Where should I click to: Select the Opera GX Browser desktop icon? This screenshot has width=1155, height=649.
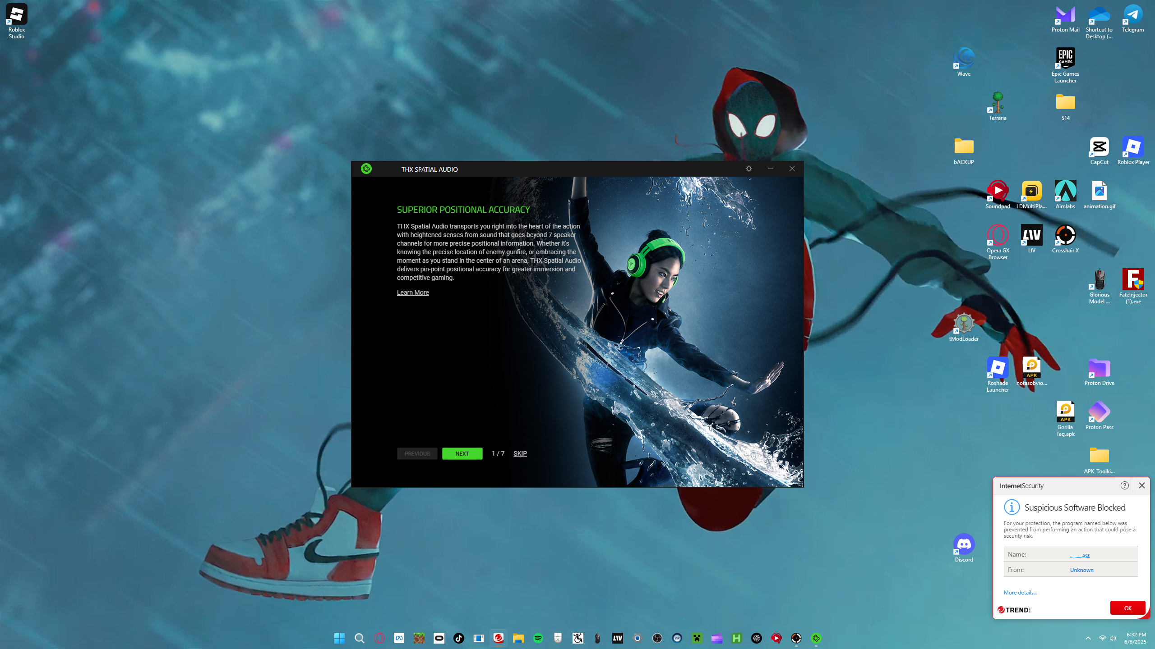pos(998,242)
